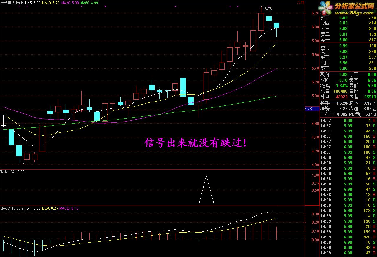Click the 5.00 price axis label
The height and width of the screenshot is (257, 377).
click(315, 96)
